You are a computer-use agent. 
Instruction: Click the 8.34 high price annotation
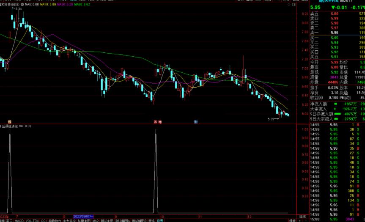pos(18,9)
